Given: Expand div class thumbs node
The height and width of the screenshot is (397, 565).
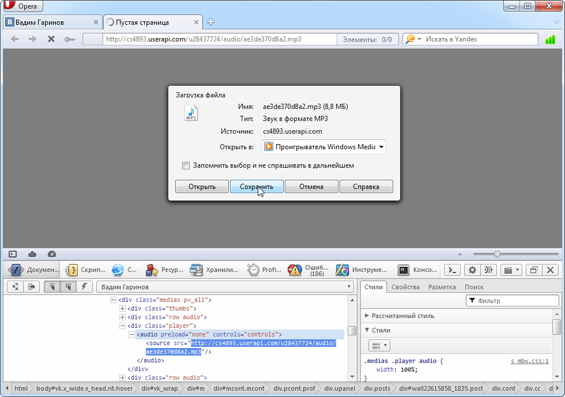Looking at the screenshot, I should point(122,308).
